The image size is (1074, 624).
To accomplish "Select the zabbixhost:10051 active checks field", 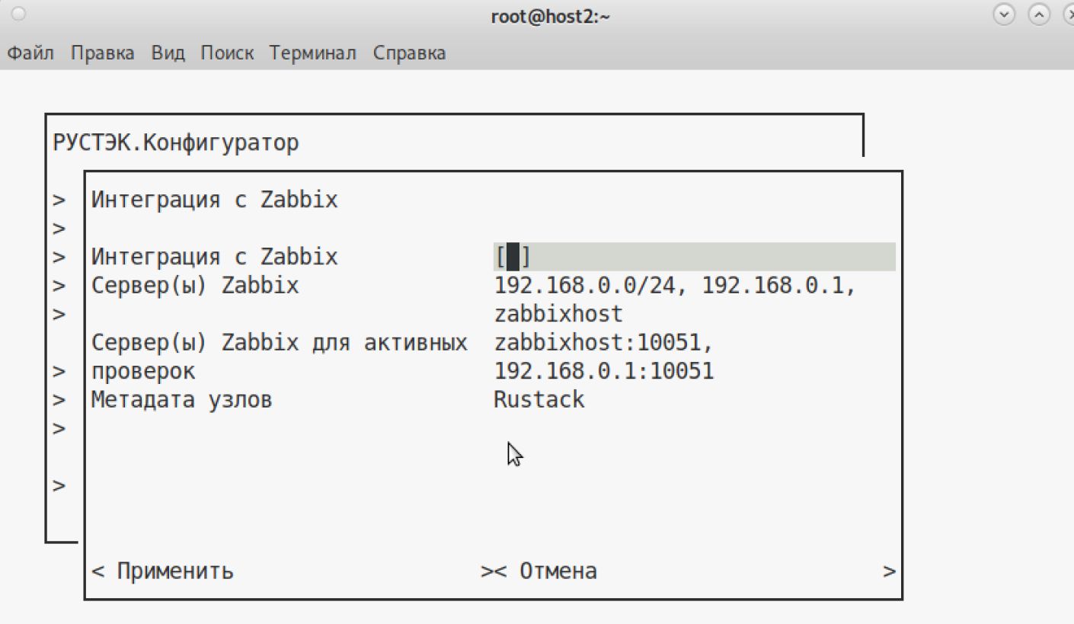I will click(603, 343).
